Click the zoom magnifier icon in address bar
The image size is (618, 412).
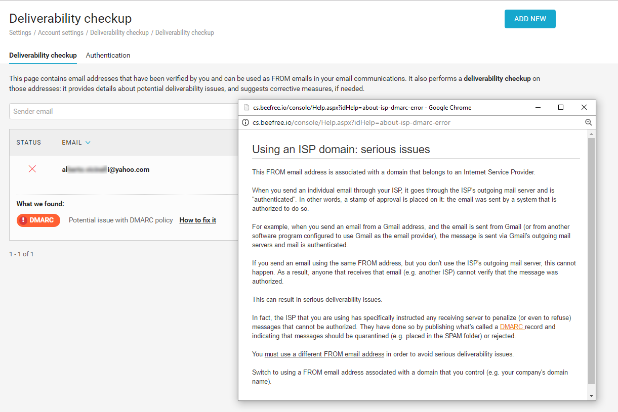pyautogui.click(x=588, y=122)
